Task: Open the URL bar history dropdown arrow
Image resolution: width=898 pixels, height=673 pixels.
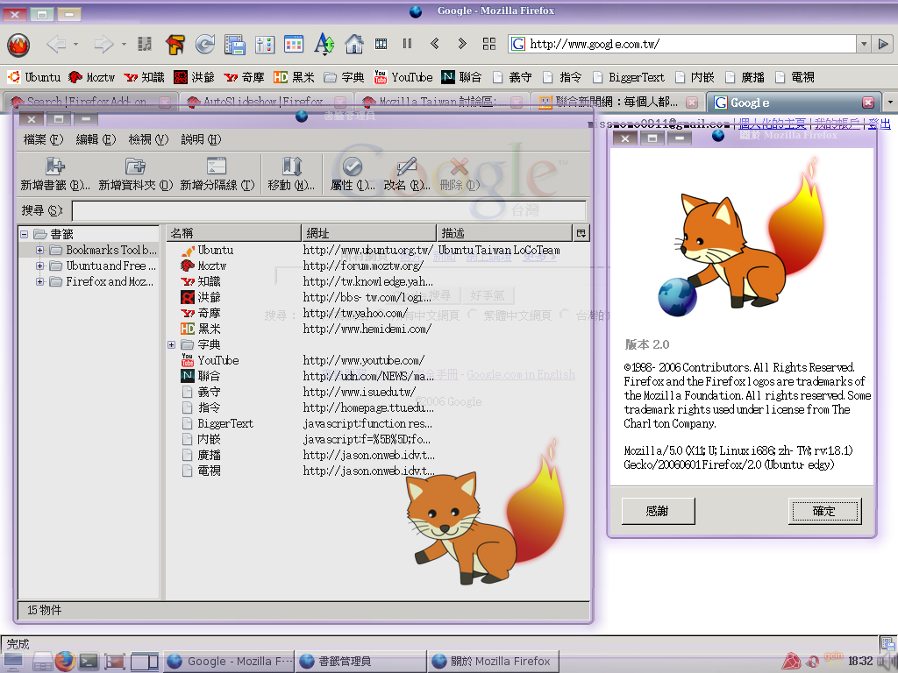Action: click(x=864, y=44)
